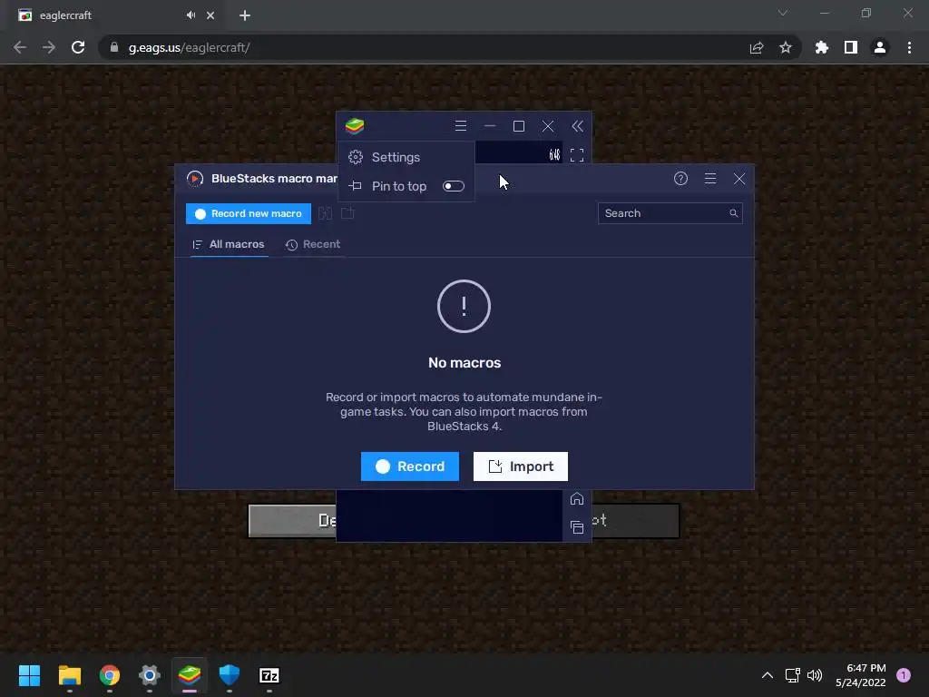929x697 pixels.
Task: Open Windows Start menu
Action: pos(29,675)
